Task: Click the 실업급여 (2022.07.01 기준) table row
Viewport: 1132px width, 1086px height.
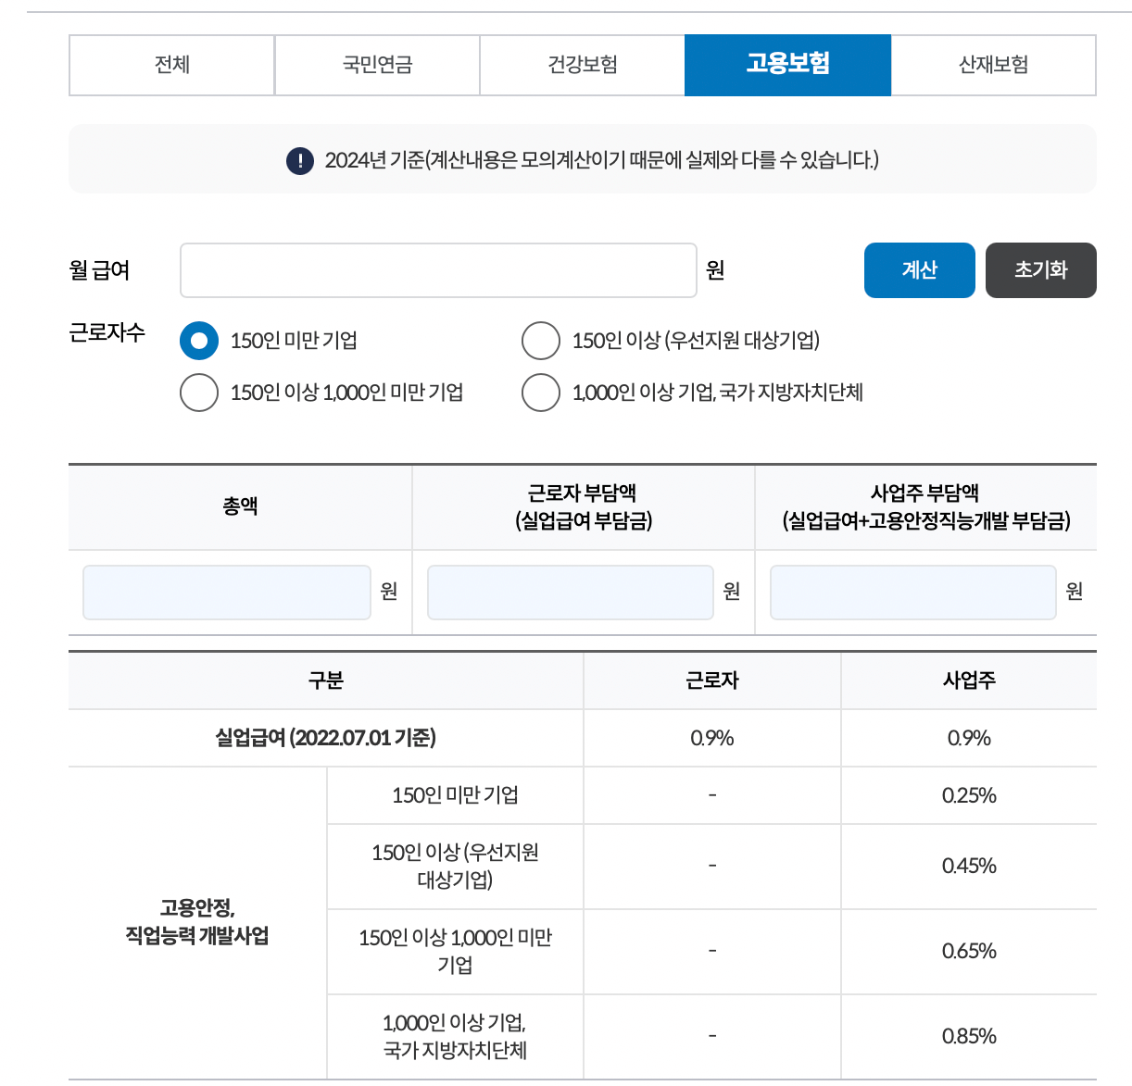Action: pos(325,738)
